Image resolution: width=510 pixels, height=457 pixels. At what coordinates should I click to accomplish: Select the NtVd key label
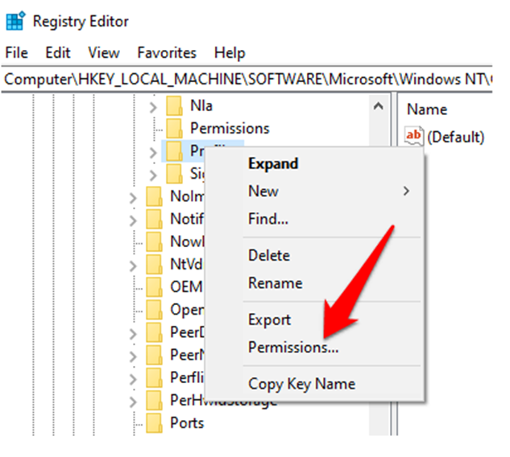[x=187, y=265]
